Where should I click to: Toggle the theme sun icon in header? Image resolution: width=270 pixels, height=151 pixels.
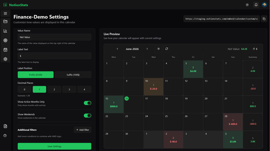pos(247,5)
